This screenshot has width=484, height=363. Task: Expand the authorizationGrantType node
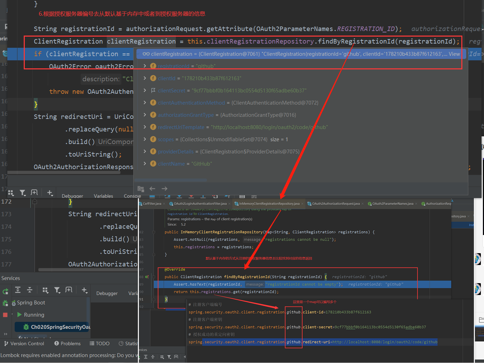click(145, 115)
